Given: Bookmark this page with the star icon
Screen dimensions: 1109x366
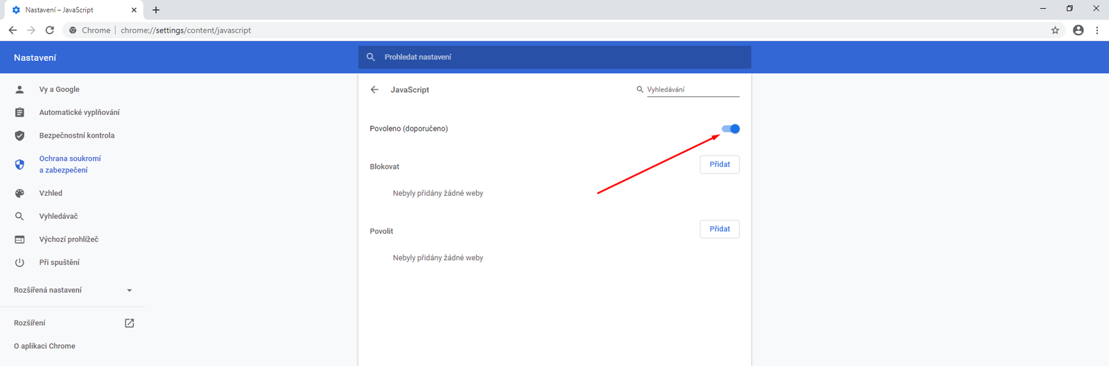Looking at the screenshot, I should (1055, 30).
